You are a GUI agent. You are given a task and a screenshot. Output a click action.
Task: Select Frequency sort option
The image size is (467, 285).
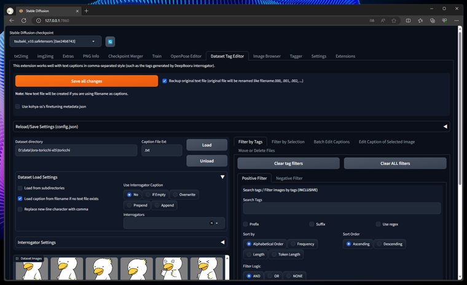pos(302,244)
